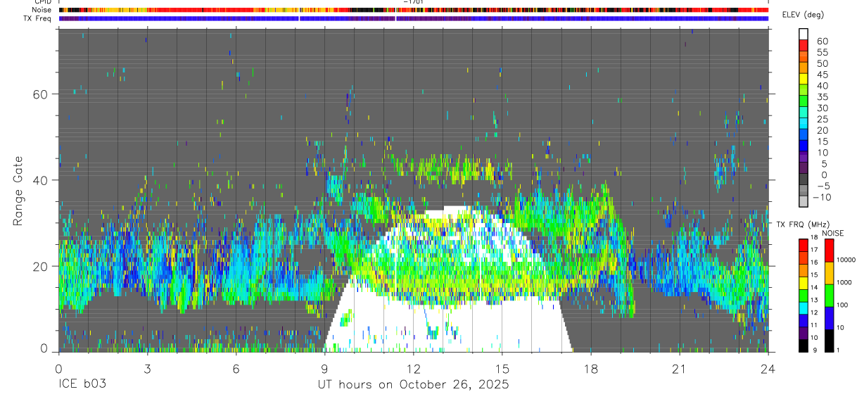
Task: Click the 'Range Gate' axis title
Action: coord(19,190)
